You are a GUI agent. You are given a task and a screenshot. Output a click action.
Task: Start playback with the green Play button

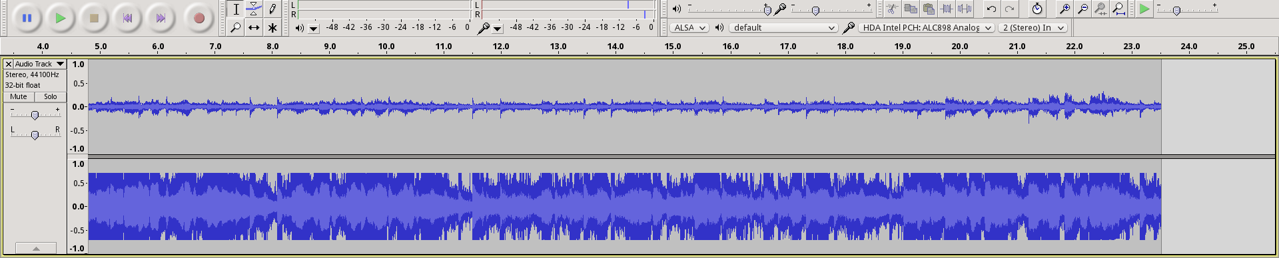(60, 18)
